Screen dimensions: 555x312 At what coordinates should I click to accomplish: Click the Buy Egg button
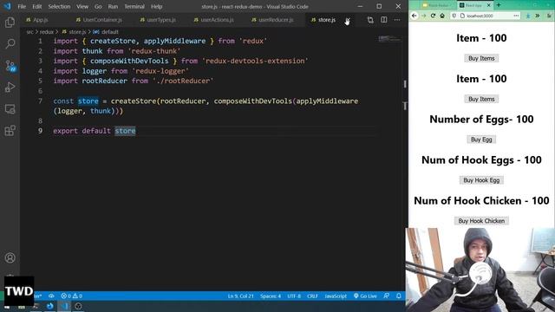tap(481, 140)
